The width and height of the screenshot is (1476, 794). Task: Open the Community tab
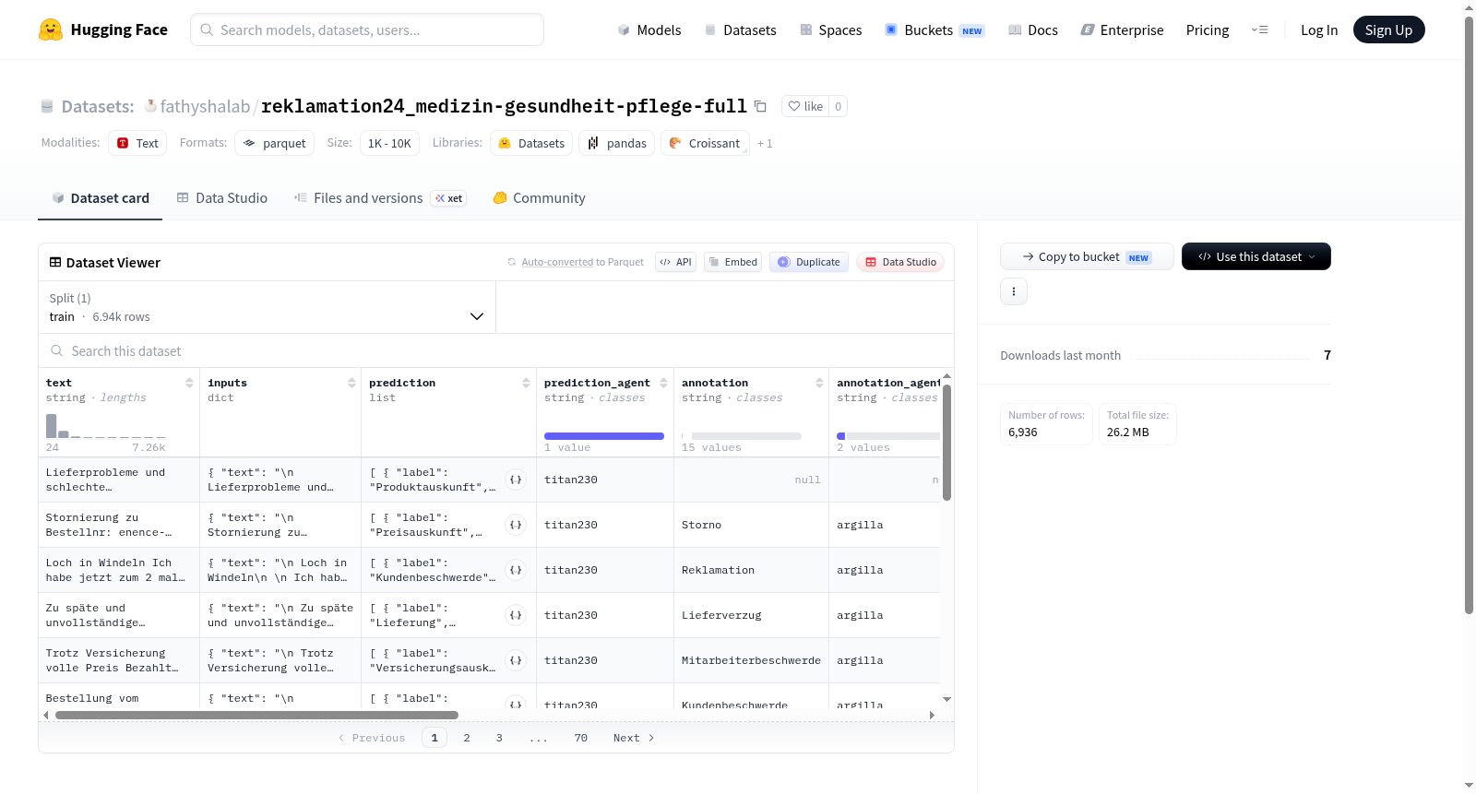point(539,198)
